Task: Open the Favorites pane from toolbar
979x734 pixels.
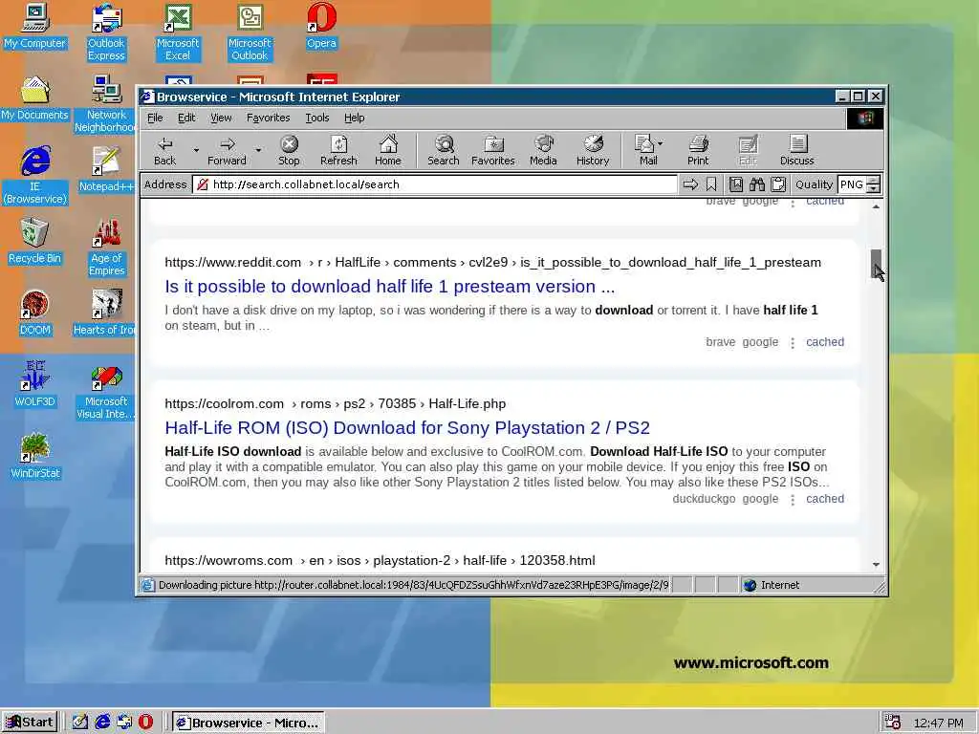Action: pos(492,151)
